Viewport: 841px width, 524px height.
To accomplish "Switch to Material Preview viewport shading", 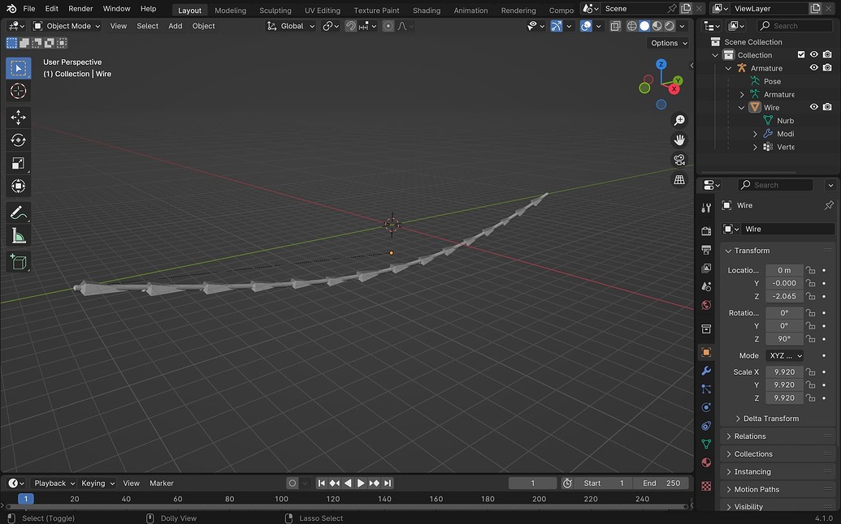I will click(x=657, y=25).
